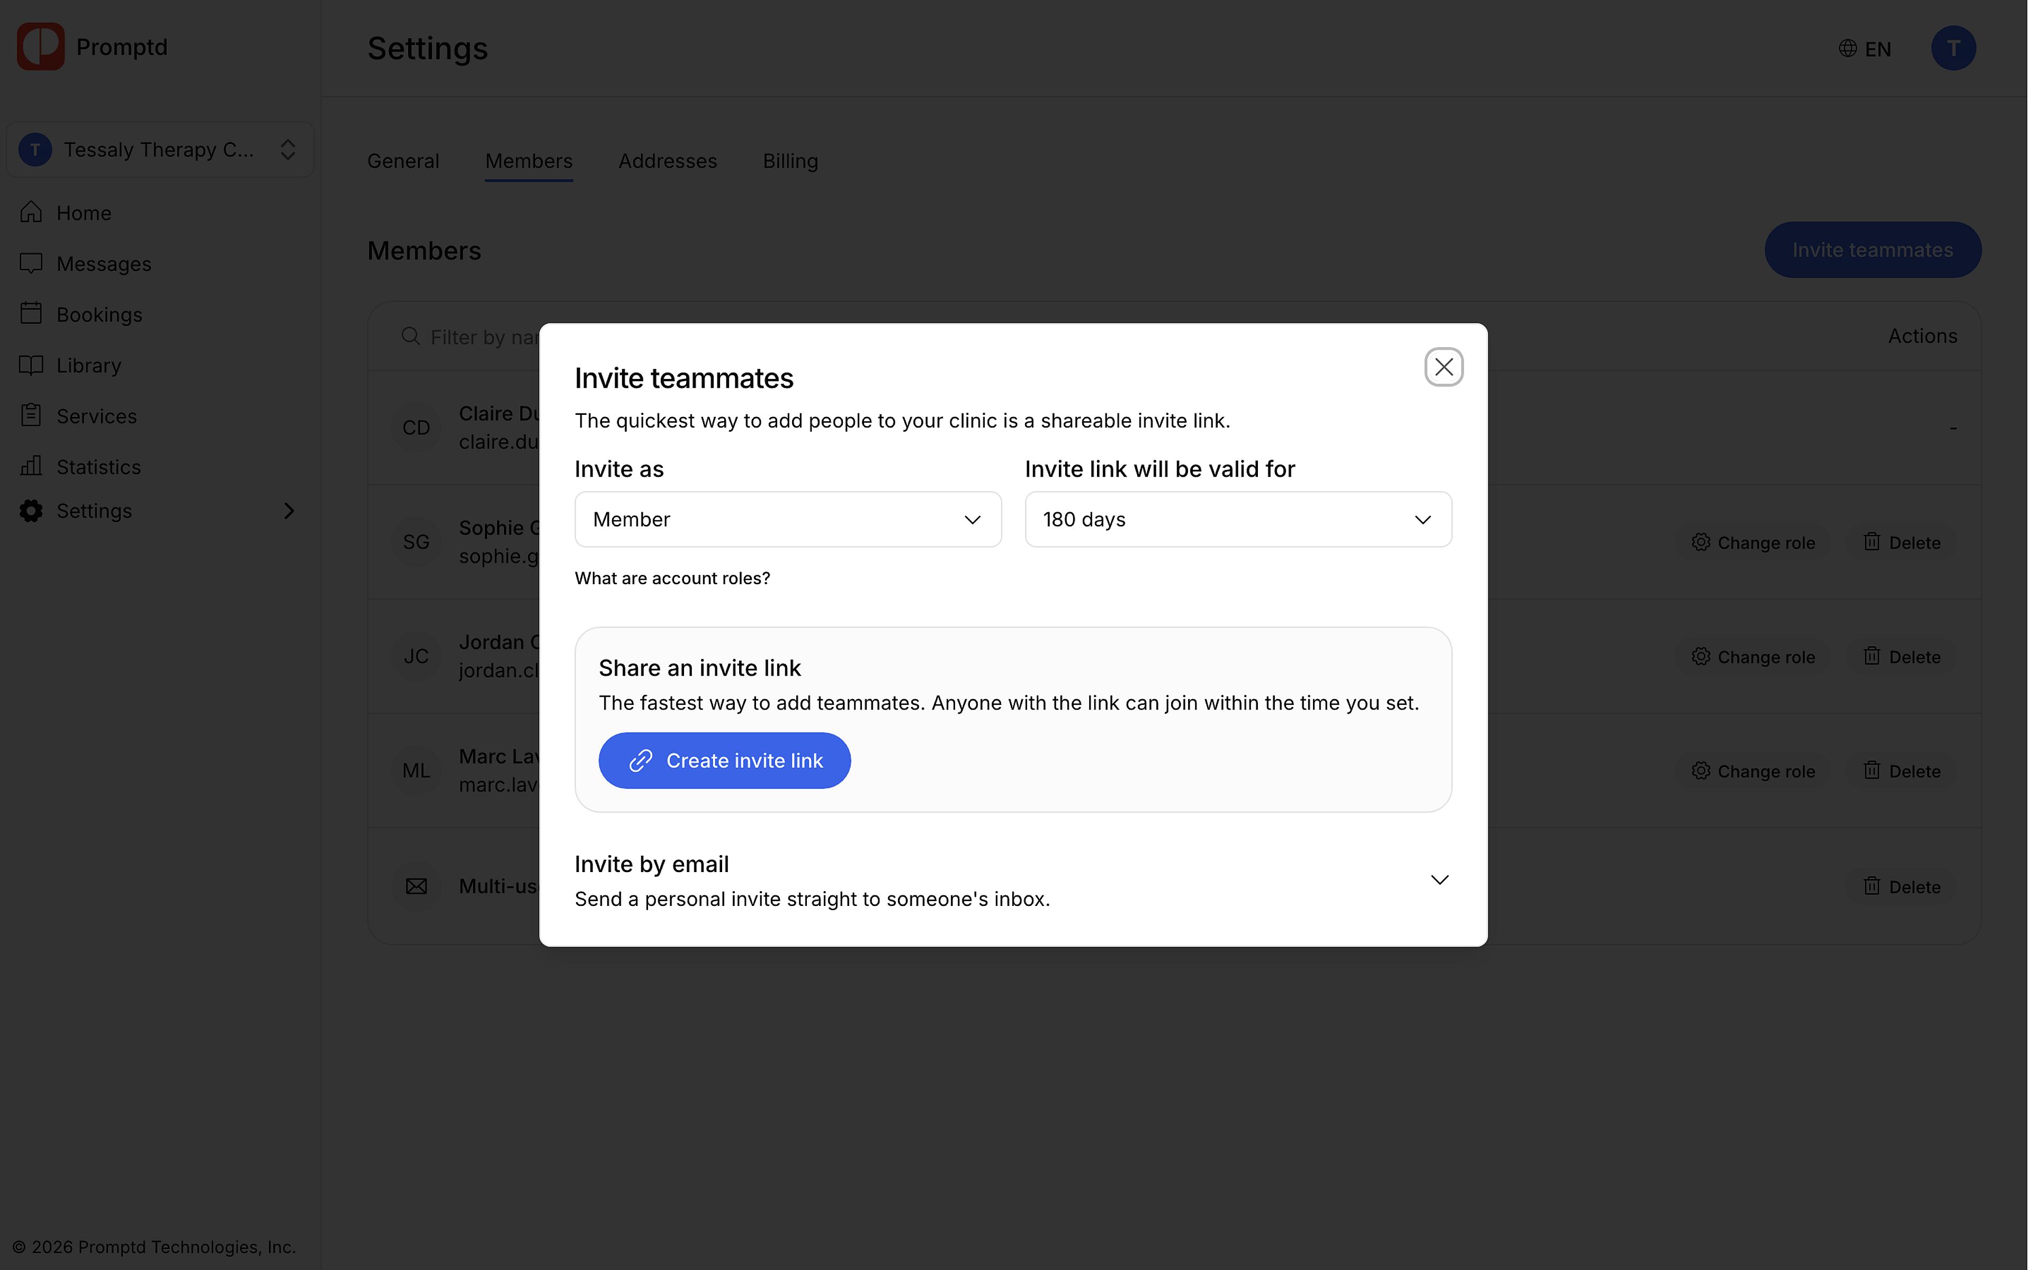
Task: View Statistics from the sidebar
Action: point(159,467)
